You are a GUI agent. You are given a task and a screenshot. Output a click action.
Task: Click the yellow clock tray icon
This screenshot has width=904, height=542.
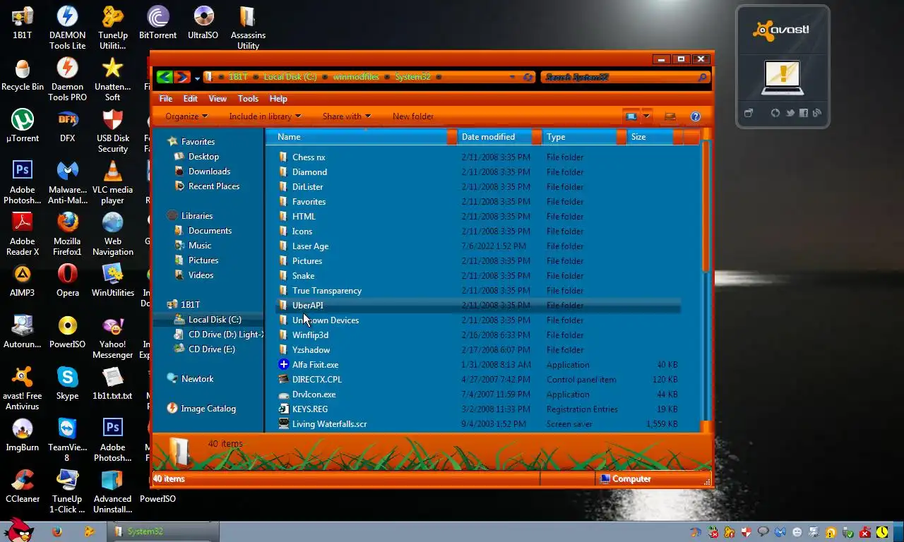tap(883, 532)
